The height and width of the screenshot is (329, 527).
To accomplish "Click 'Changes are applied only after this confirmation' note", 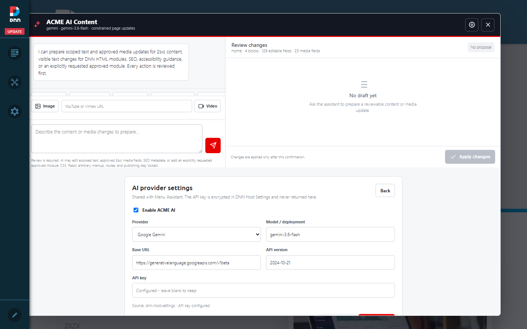I will pos(268,157).
